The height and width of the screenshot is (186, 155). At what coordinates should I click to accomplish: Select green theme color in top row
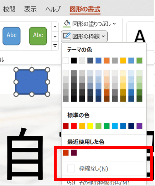point(139,60)
